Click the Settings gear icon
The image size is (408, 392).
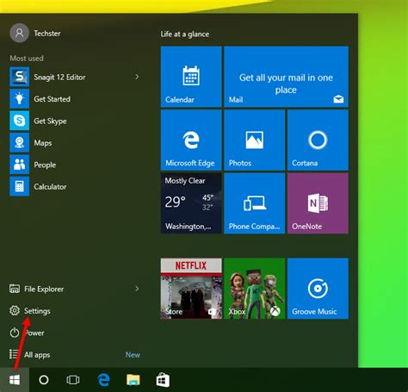(15, 310)
